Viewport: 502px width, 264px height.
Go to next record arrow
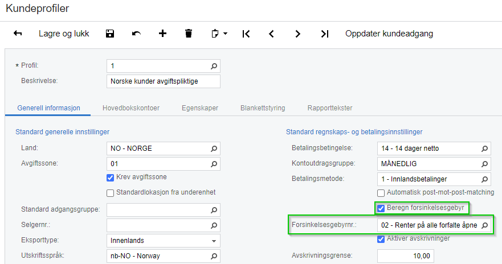click(298, 34)
